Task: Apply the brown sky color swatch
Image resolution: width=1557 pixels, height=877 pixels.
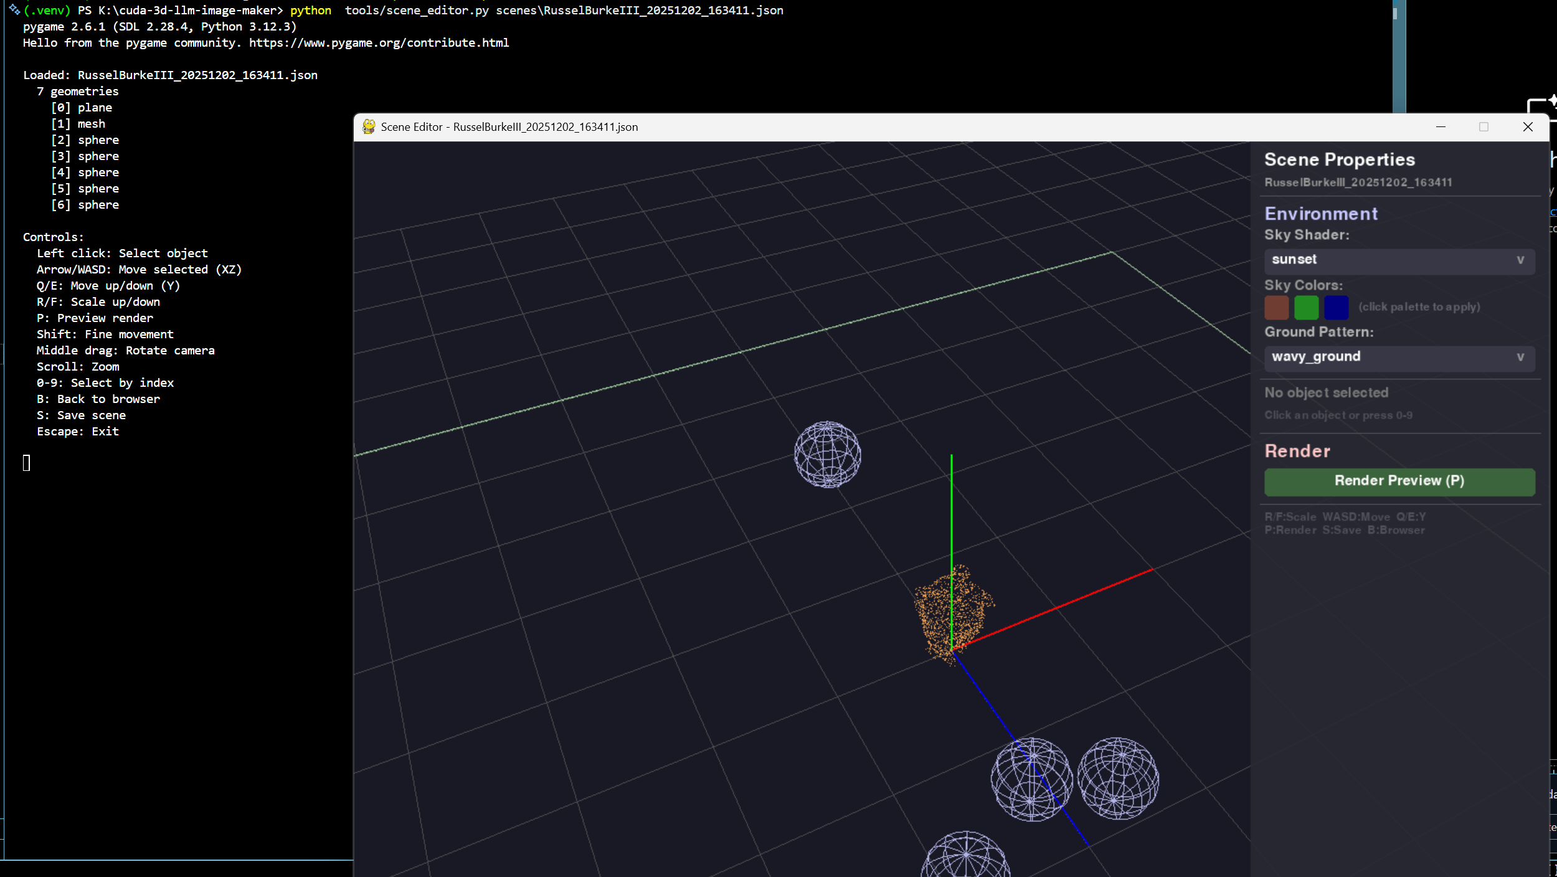Action: [x=1276, y=307]
